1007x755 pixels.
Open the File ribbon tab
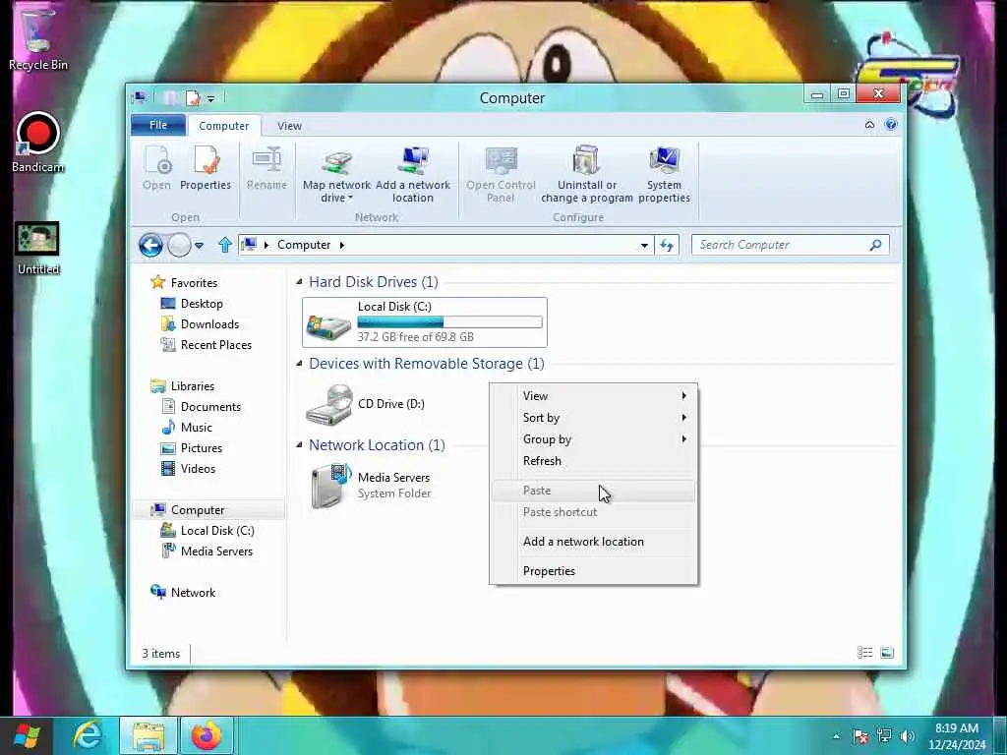[x=158, y=125]
